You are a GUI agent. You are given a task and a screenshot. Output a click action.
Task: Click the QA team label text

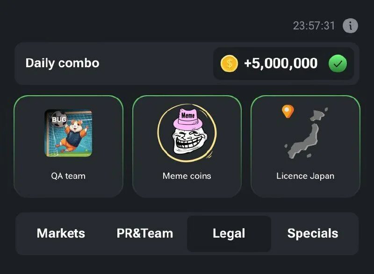pyautogui.click(x=68, y=176)
